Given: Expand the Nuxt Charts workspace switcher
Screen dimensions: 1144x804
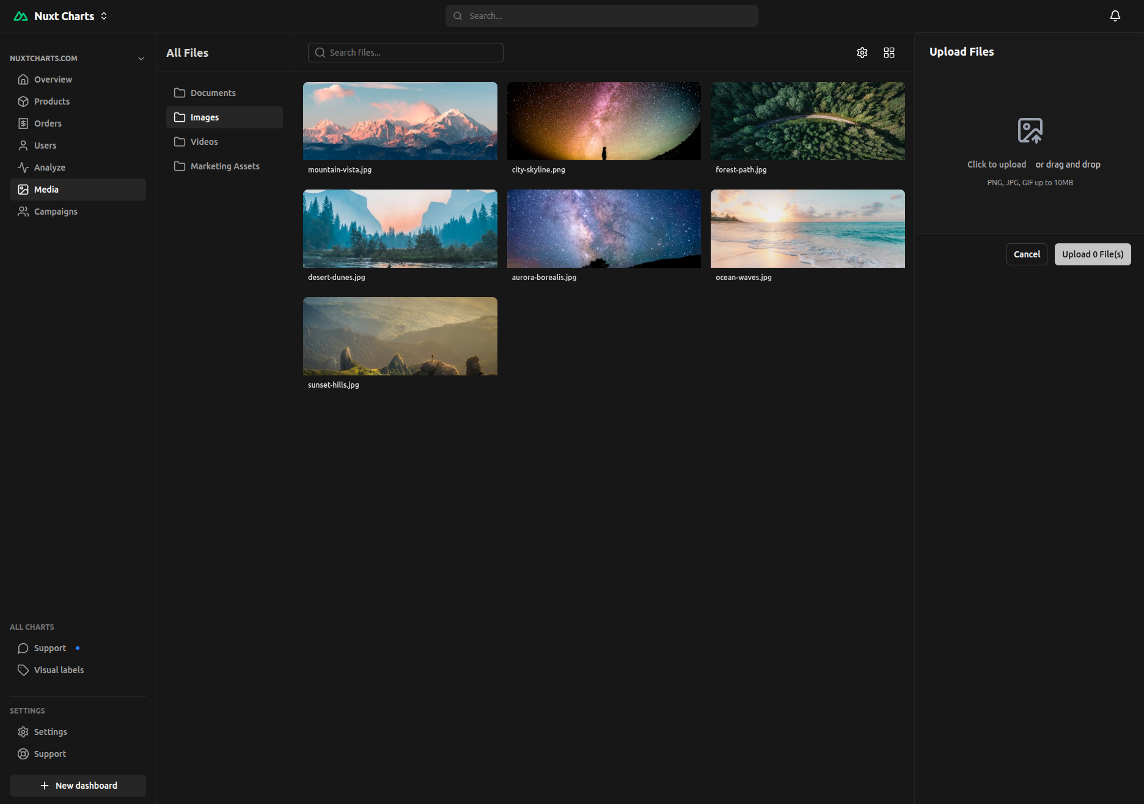Looking at the screenshot, I should click(104, 16).
